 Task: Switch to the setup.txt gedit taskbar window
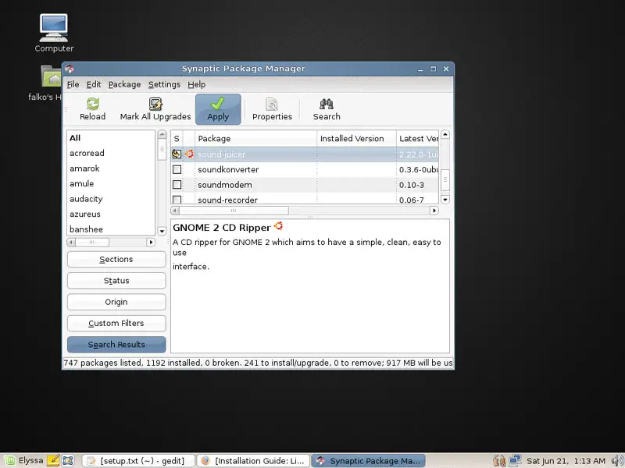pyautogui.click(x=139, y=461)
